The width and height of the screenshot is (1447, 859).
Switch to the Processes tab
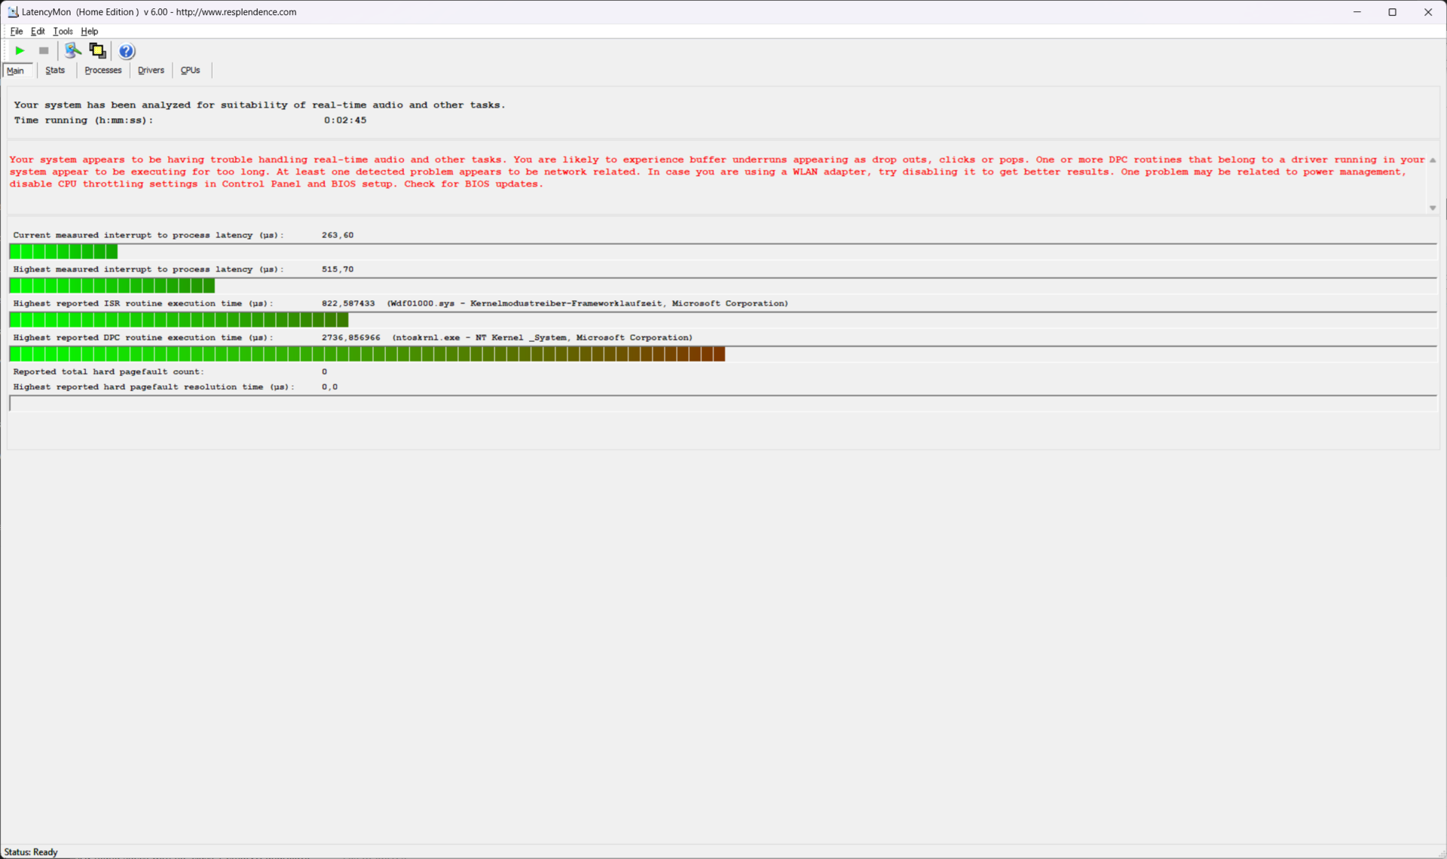[103, 70]
